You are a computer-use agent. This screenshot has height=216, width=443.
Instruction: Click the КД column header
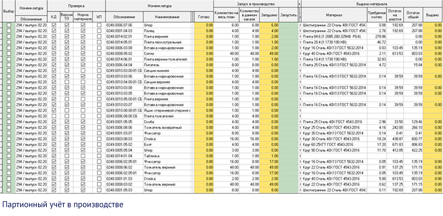[x=54, y=17]
